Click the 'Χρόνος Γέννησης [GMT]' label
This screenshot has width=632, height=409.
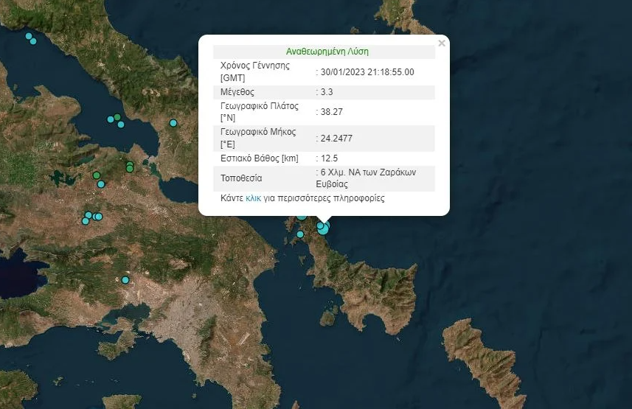tap(254, 71)
